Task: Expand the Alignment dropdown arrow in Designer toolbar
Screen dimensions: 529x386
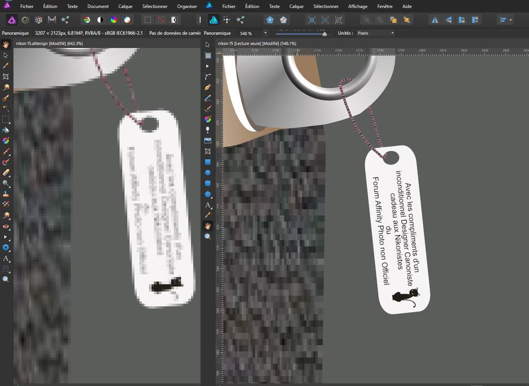Action: coord(511,20)
